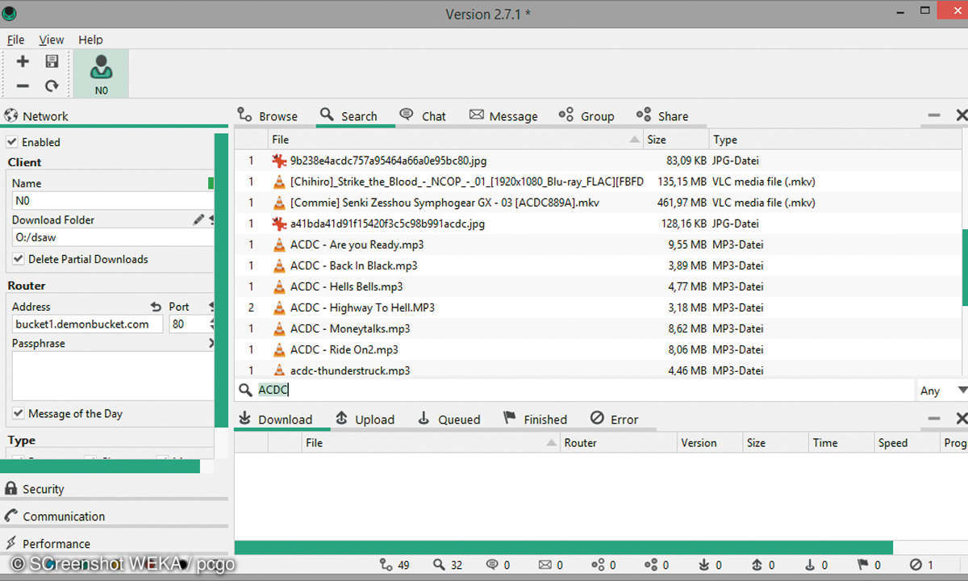
Task: Sort transfers by the Speed column
Action: pos(907,442)
